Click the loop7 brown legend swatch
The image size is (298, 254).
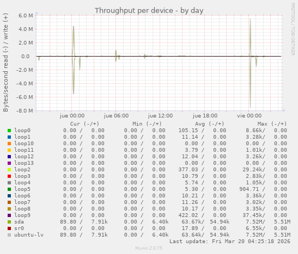9,202
